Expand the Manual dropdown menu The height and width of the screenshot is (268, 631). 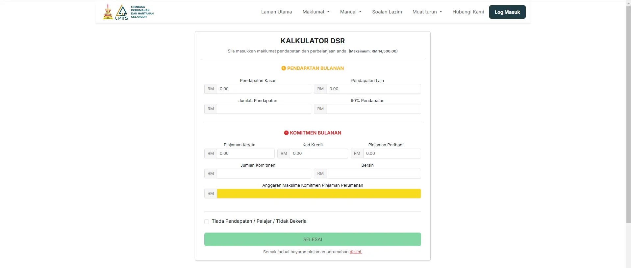pyautogui.click(x=351, y=12)
